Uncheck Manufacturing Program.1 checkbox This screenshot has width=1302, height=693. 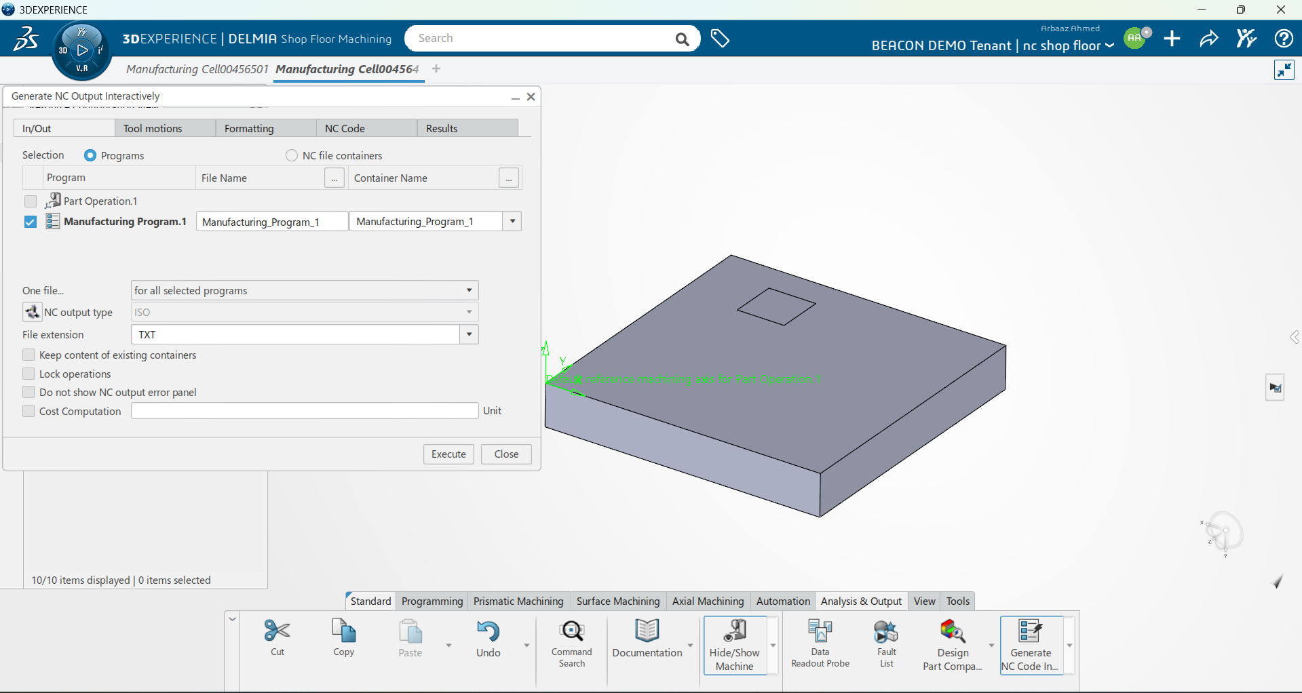coord(30,222)
